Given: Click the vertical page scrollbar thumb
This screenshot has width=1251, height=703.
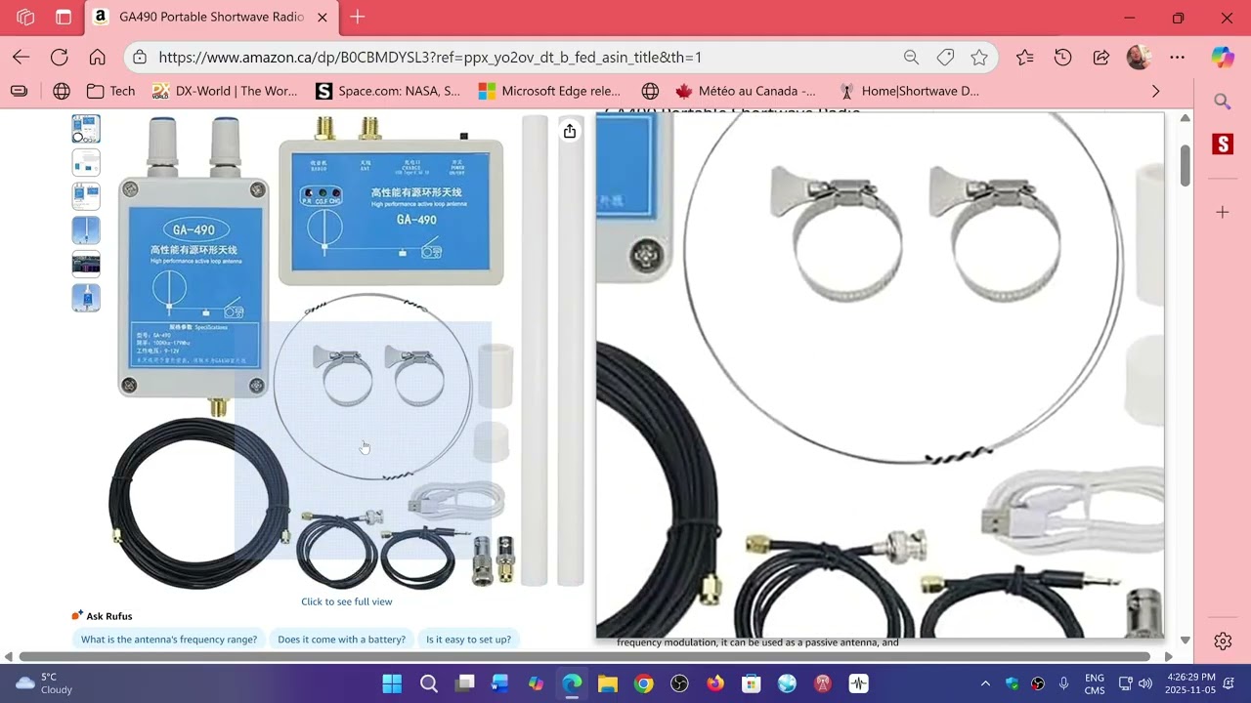Looking at the screenshot, I should coord(1185,164).
